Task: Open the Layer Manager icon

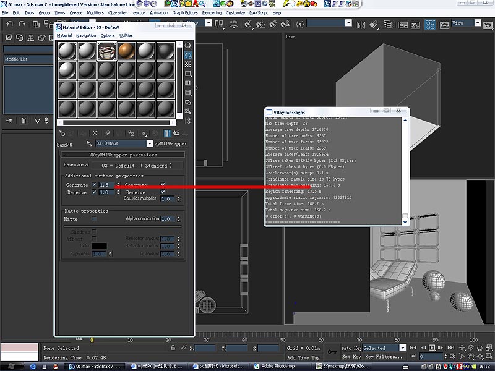Action: [x=389, y=24]
